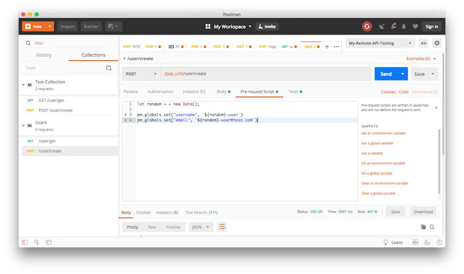Click the Sign In button

tap(432, 26)
